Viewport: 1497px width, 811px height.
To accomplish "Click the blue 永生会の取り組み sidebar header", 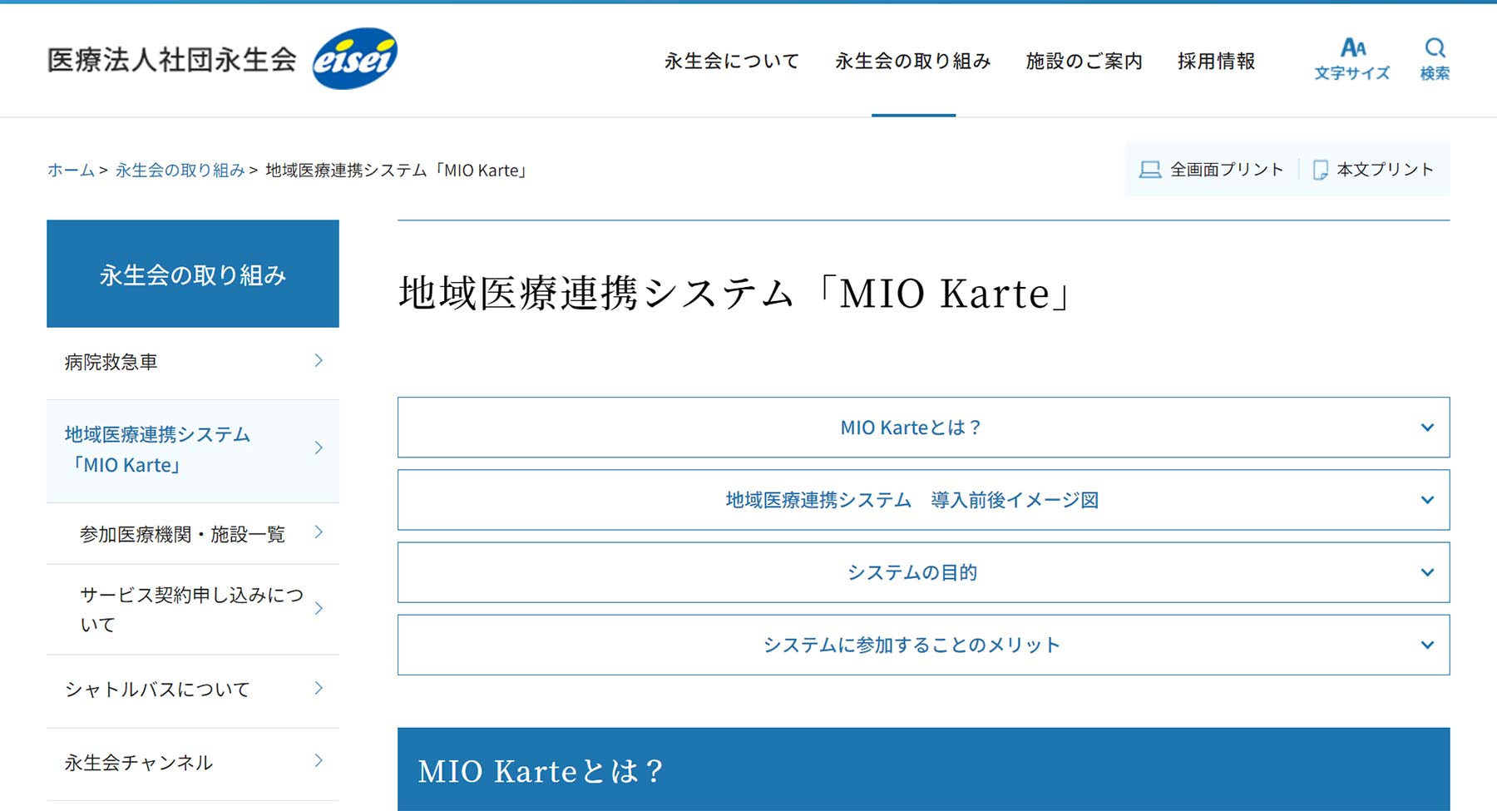I will 193,274.
